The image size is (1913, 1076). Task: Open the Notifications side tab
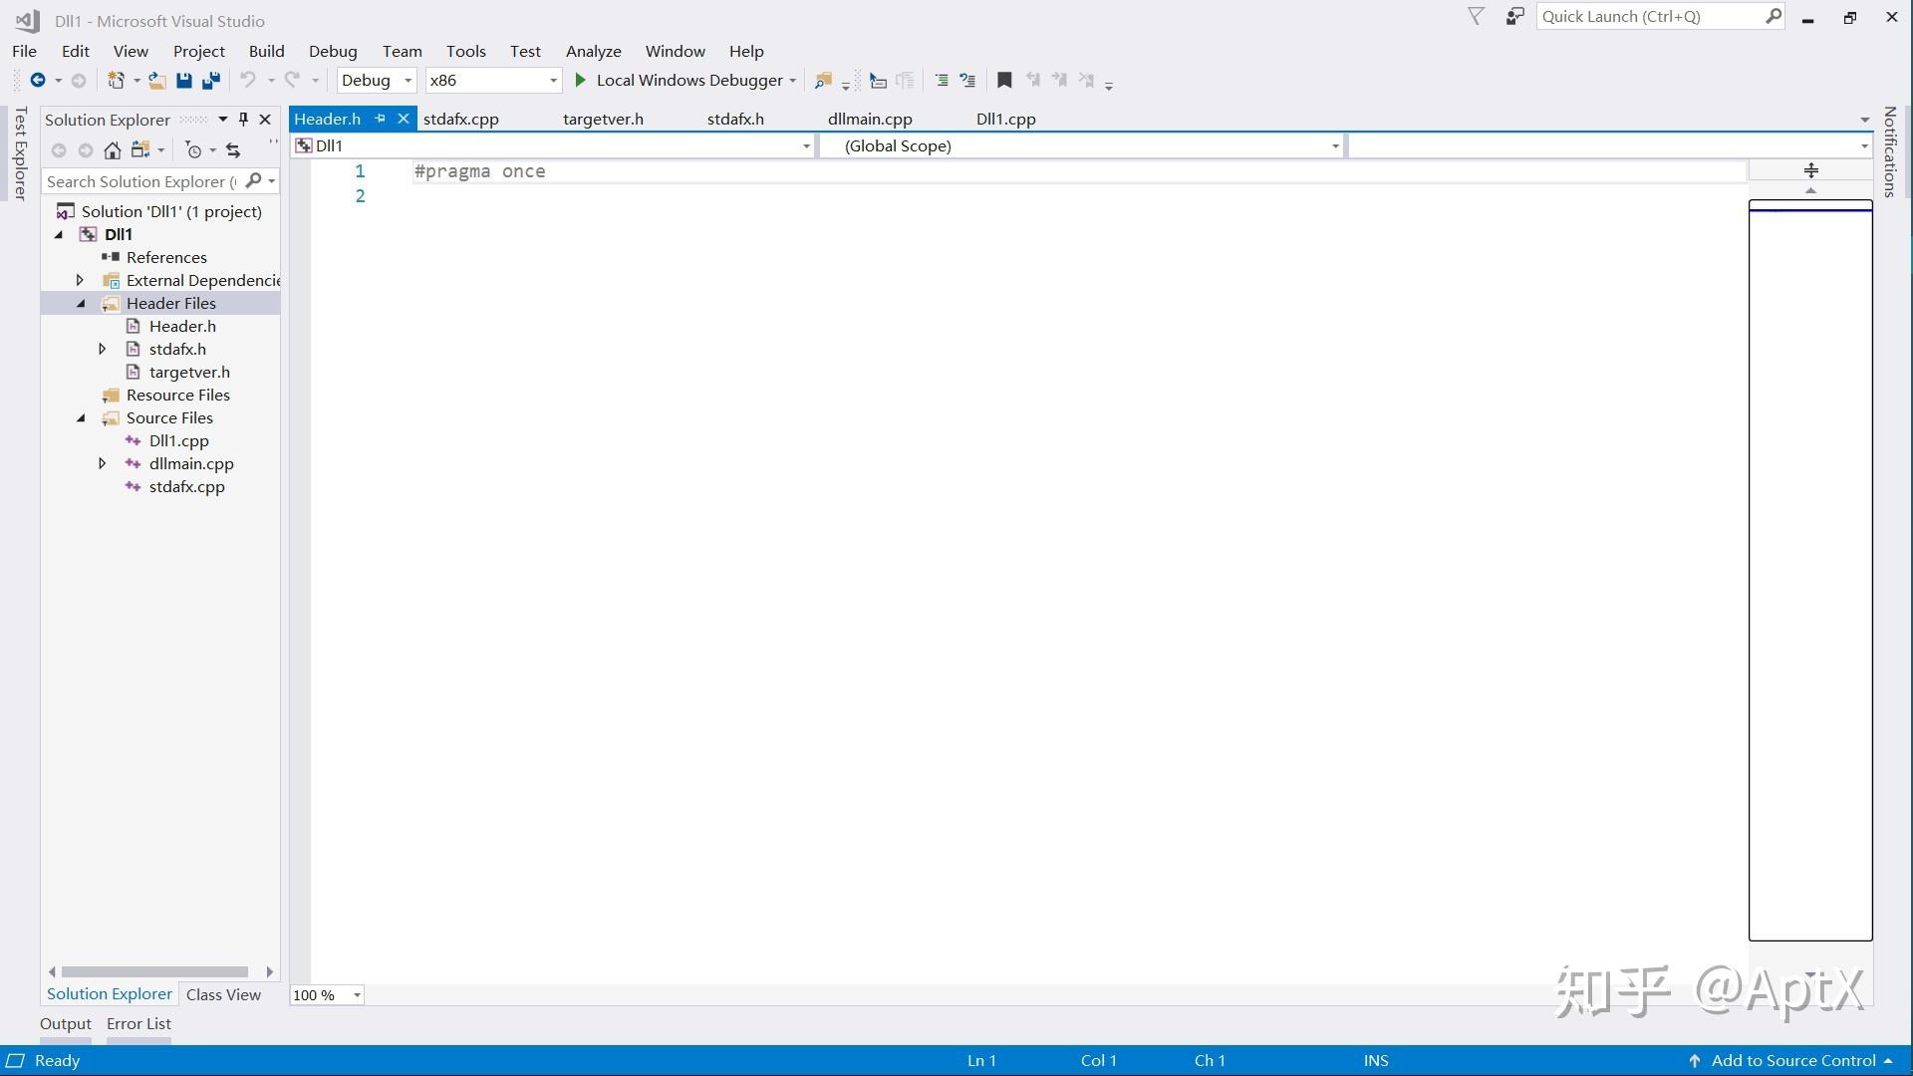tap(1889, 151)
